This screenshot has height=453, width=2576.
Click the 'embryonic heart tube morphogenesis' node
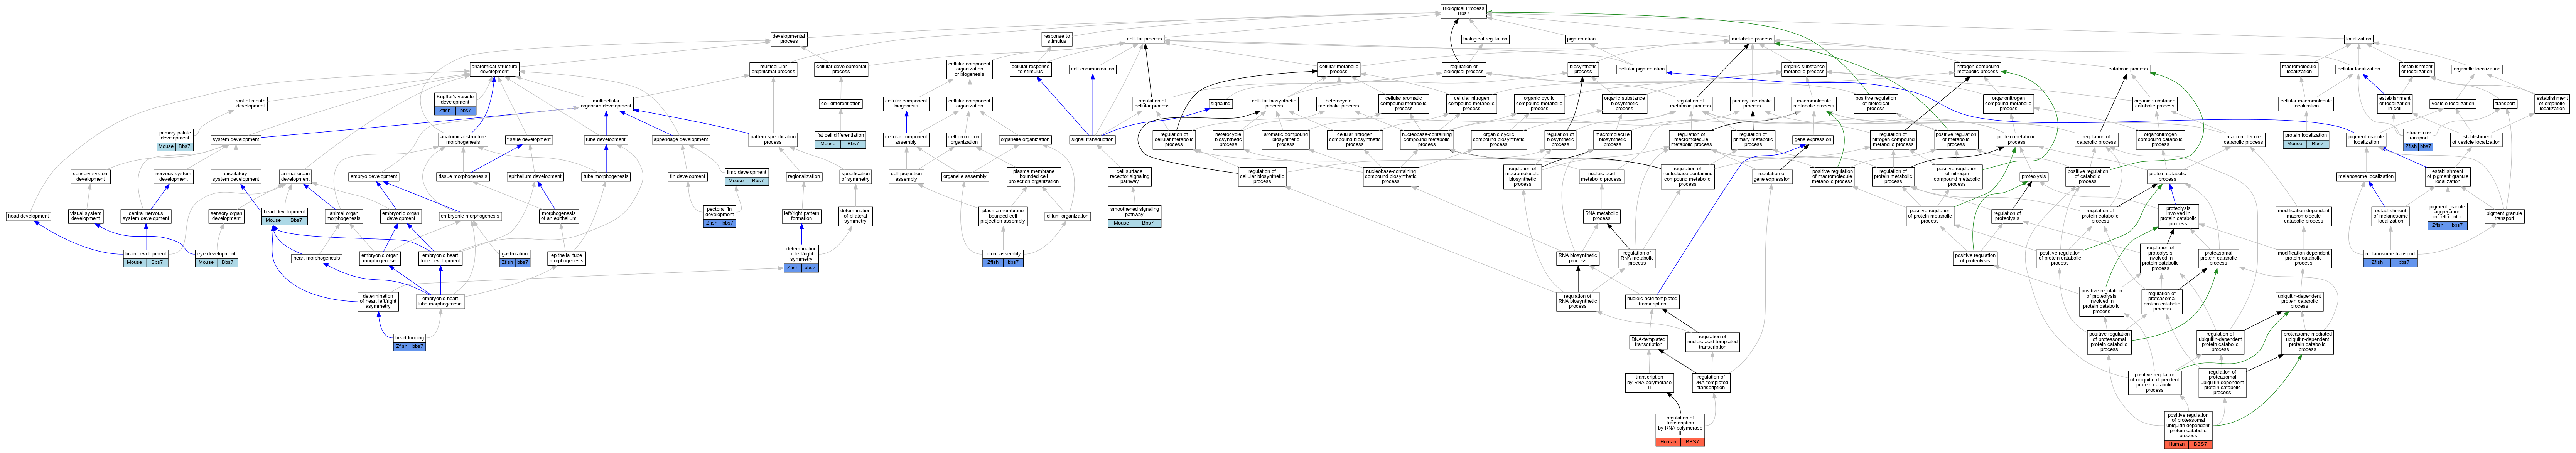440,300
